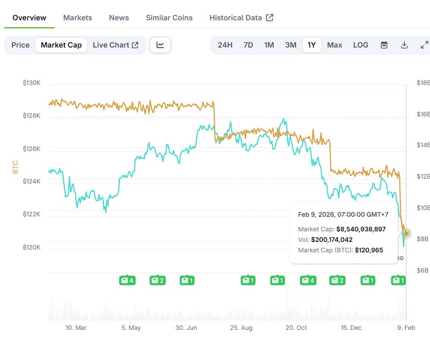Click the external link icon beside Historical Data
The width and height of the screenshot is (430, 339).
coord(269,17)
